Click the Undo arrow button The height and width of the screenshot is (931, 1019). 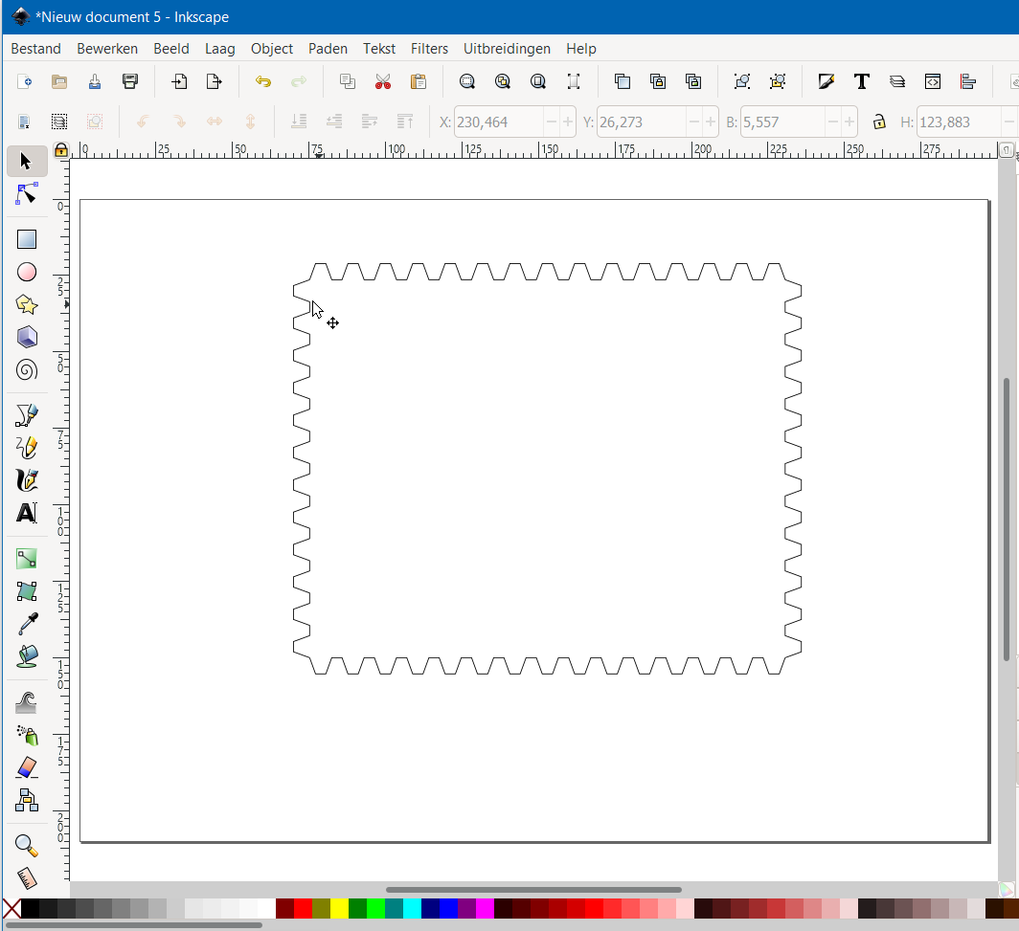tap(262, 81)
